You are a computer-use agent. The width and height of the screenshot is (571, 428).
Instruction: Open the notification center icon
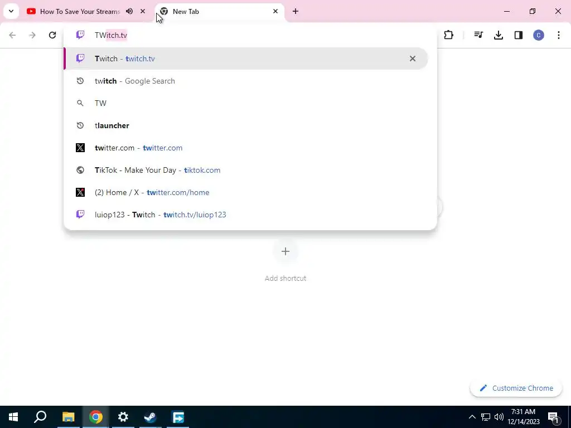[x=553, y=417]
